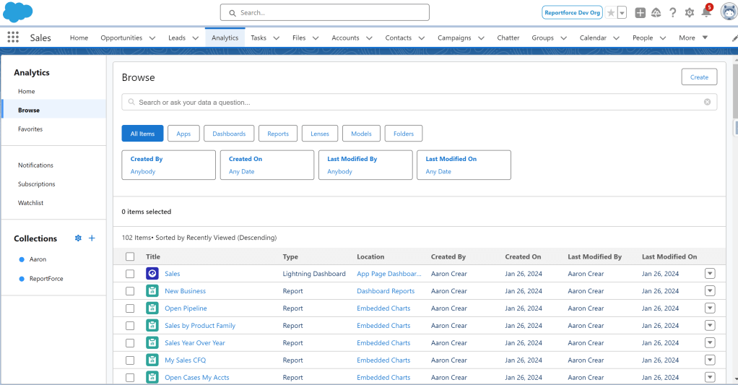The width and height of the screenshot is (738, 385).
Task: Switch to the Chatter tab
Action: pyautogui.click(x=508, y=38)
